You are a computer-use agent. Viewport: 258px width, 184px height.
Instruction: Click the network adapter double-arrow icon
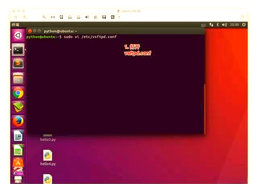[x=53, y=17]
